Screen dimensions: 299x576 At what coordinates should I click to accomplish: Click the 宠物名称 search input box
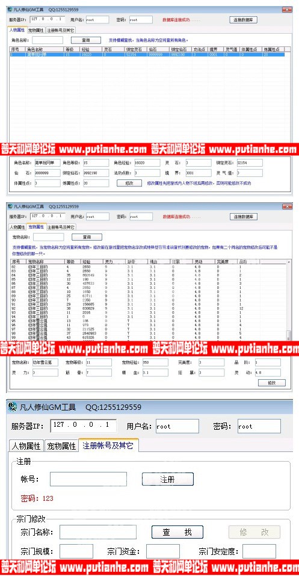point(51,237)
